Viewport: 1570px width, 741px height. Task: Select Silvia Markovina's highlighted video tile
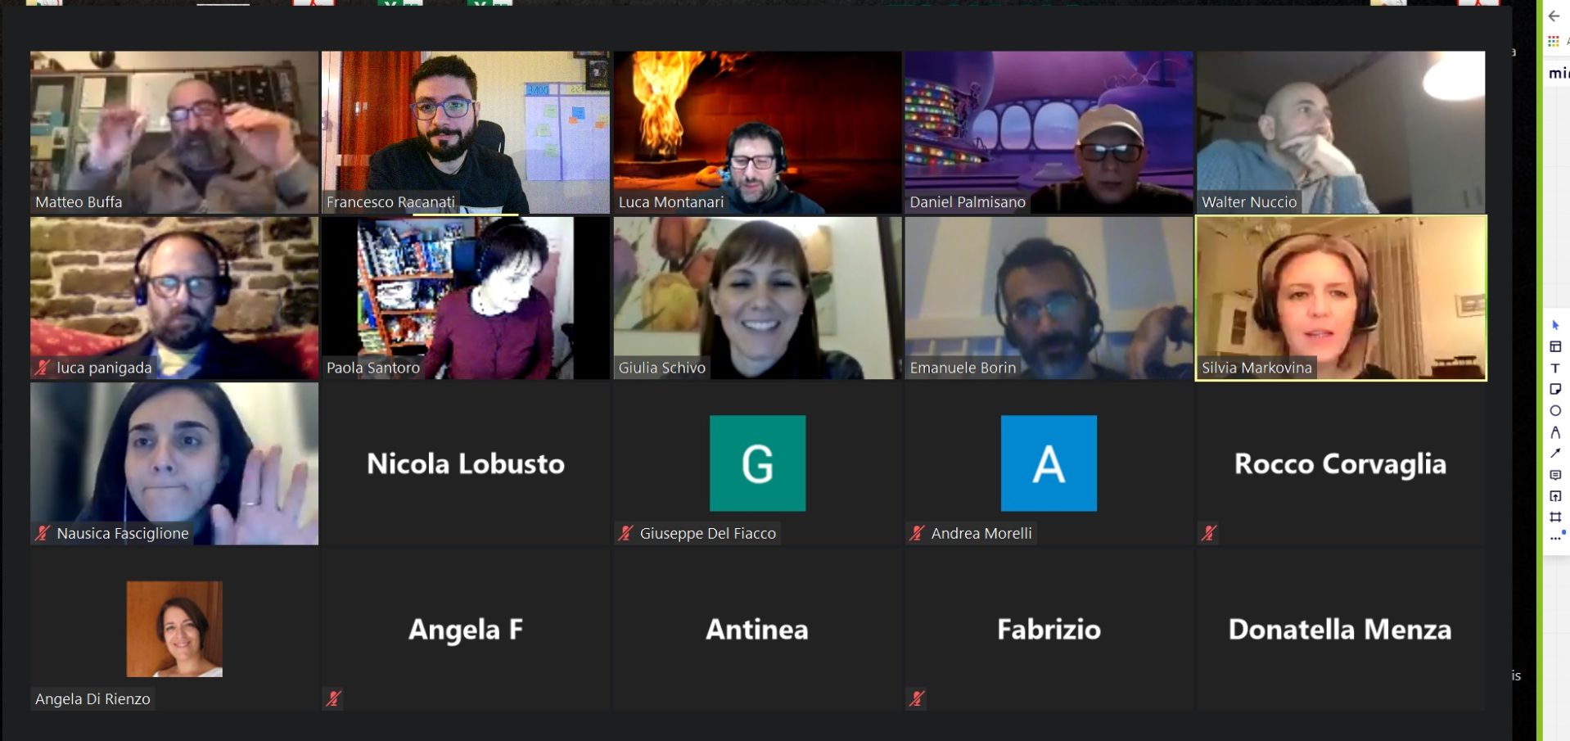coord(1341,298)
